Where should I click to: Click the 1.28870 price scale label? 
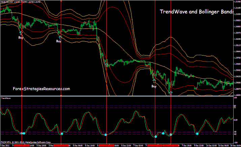pyautogui.click(x=238, y=89)
